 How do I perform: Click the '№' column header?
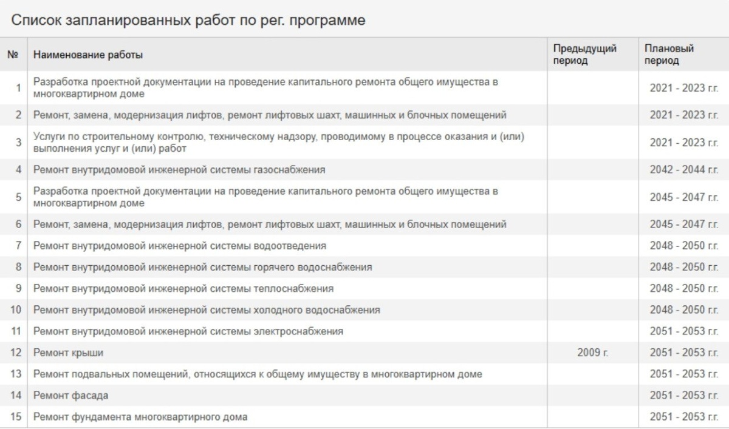coord(13,55)
